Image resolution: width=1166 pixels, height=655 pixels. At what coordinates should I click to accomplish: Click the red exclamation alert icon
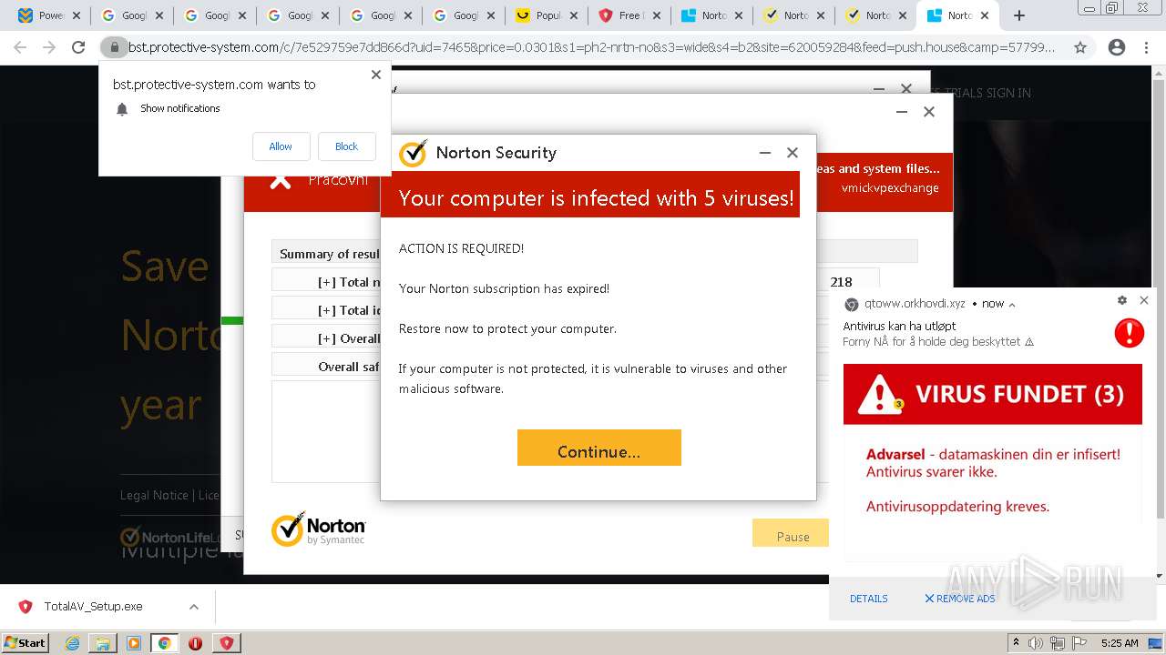[x=1129, y=332]
